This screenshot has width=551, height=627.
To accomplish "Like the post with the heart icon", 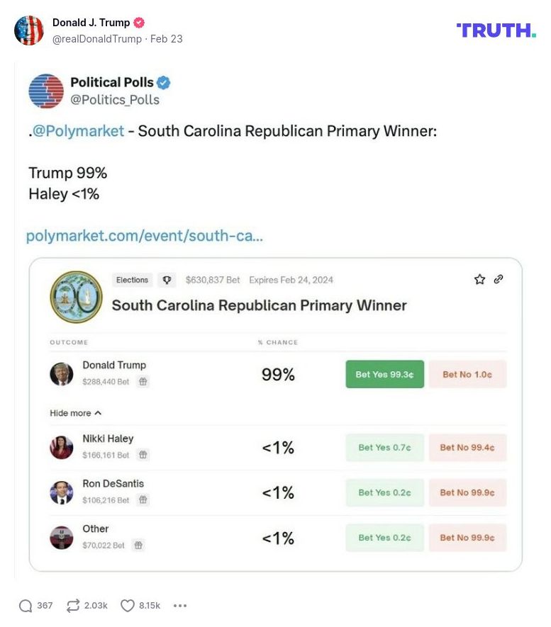I will [127, 606].
